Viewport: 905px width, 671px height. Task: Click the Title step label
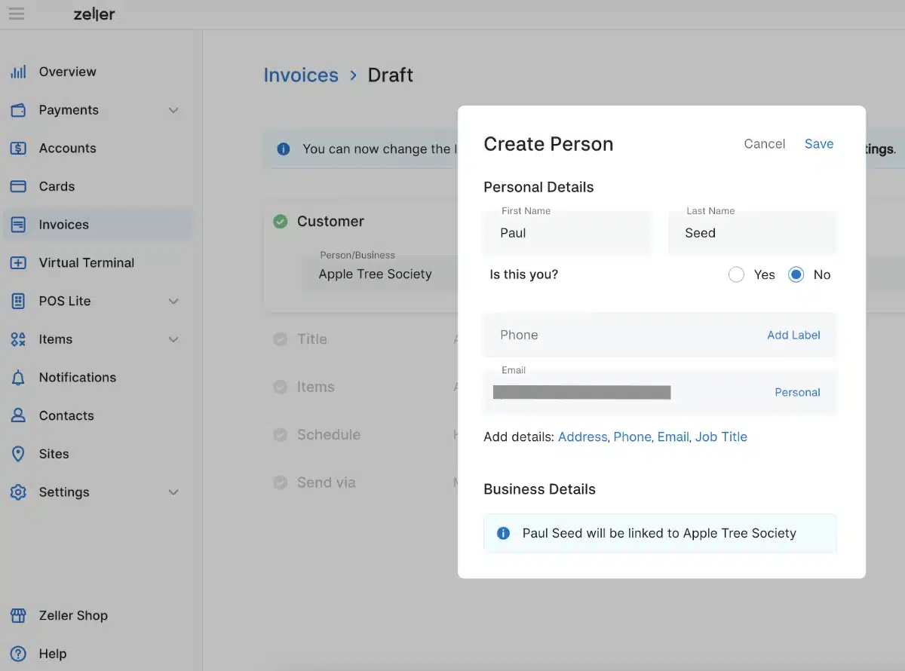click(312, 339)
